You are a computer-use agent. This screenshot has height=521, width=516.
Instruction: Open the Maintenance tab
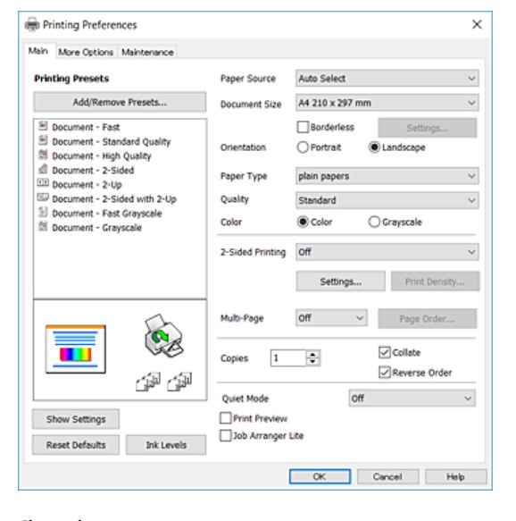(147, 52)
